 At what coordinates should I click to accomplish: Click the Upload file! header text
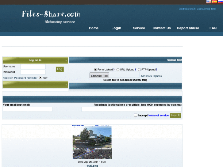pyautogui.click(x=174, y=60)
